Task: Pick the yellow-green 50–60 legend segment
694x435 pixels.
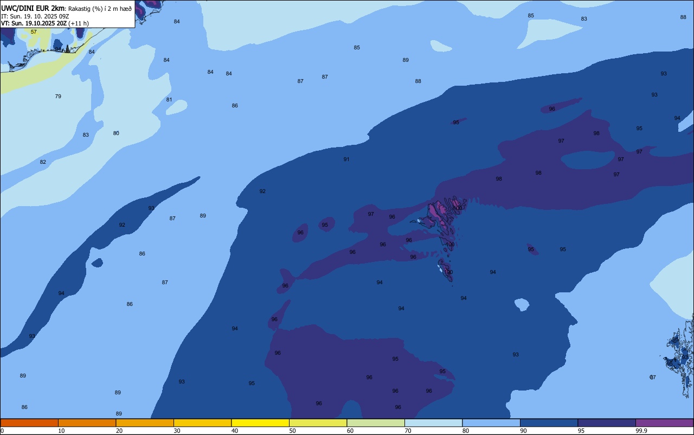Action: click(318, 423)
